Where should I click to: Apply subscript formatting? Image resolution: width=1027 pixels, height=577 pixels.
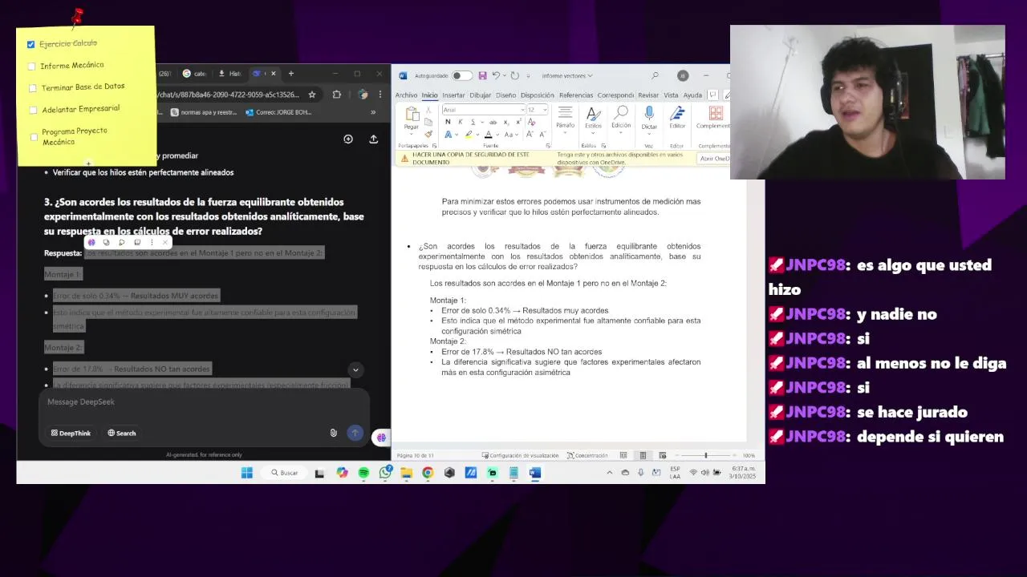pos(506,122)
